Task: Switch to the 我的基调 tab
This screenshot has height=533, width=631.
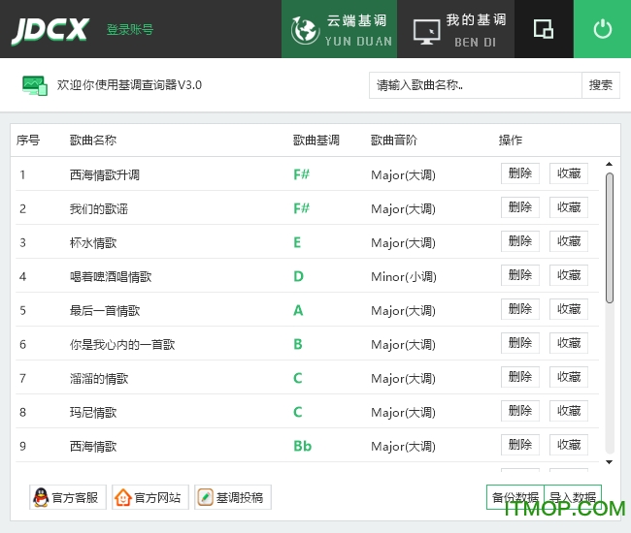Action: (x=455, y=29)
